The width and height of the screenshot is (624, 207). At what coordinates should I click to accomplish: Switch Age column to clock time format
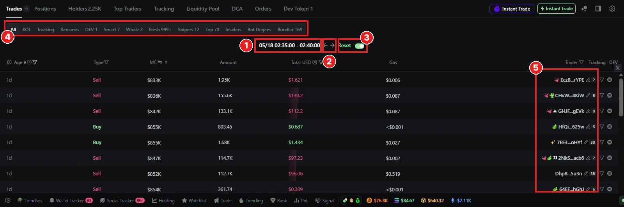(29, 62)
